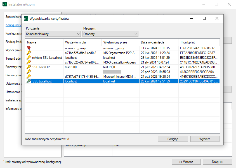Select the highlighted SSL Localhost certificate name
Image resolution: width=236 pixels, height=168 pixels.
click(42, 81)
